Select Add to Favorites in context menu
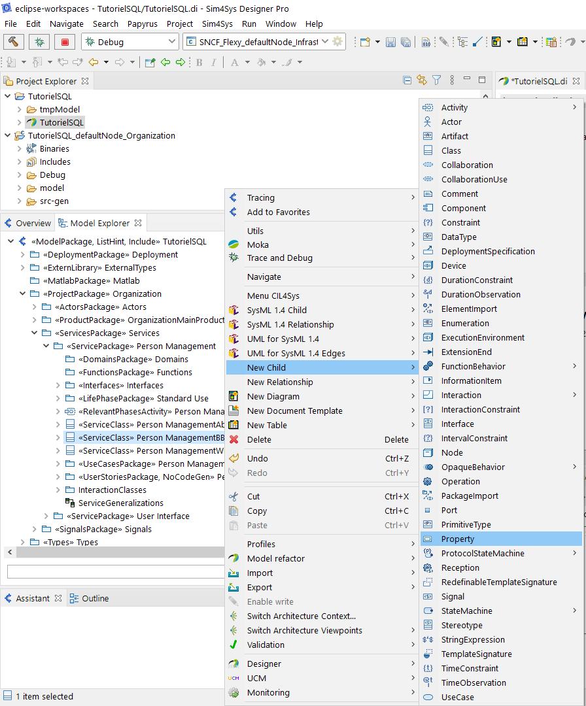Screen dimensions: 586x706 click(322, 212)
